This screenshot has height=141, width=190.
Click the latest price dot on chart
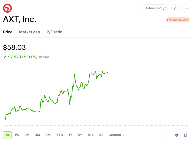107,72
